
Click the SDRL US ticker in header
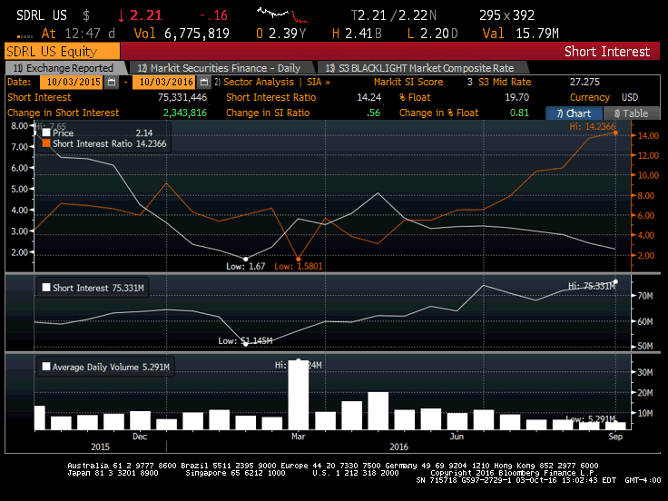point(42,15)
